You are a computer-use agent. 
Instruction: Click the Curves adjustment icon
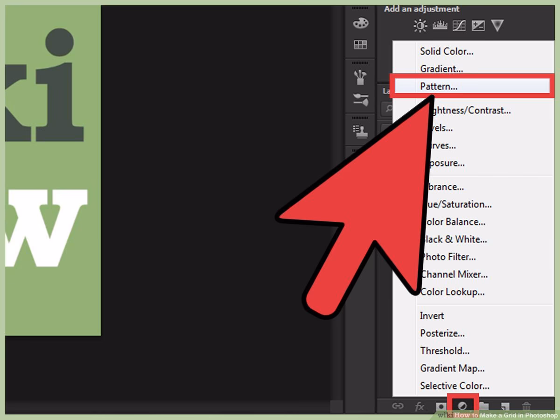(459, 25)
